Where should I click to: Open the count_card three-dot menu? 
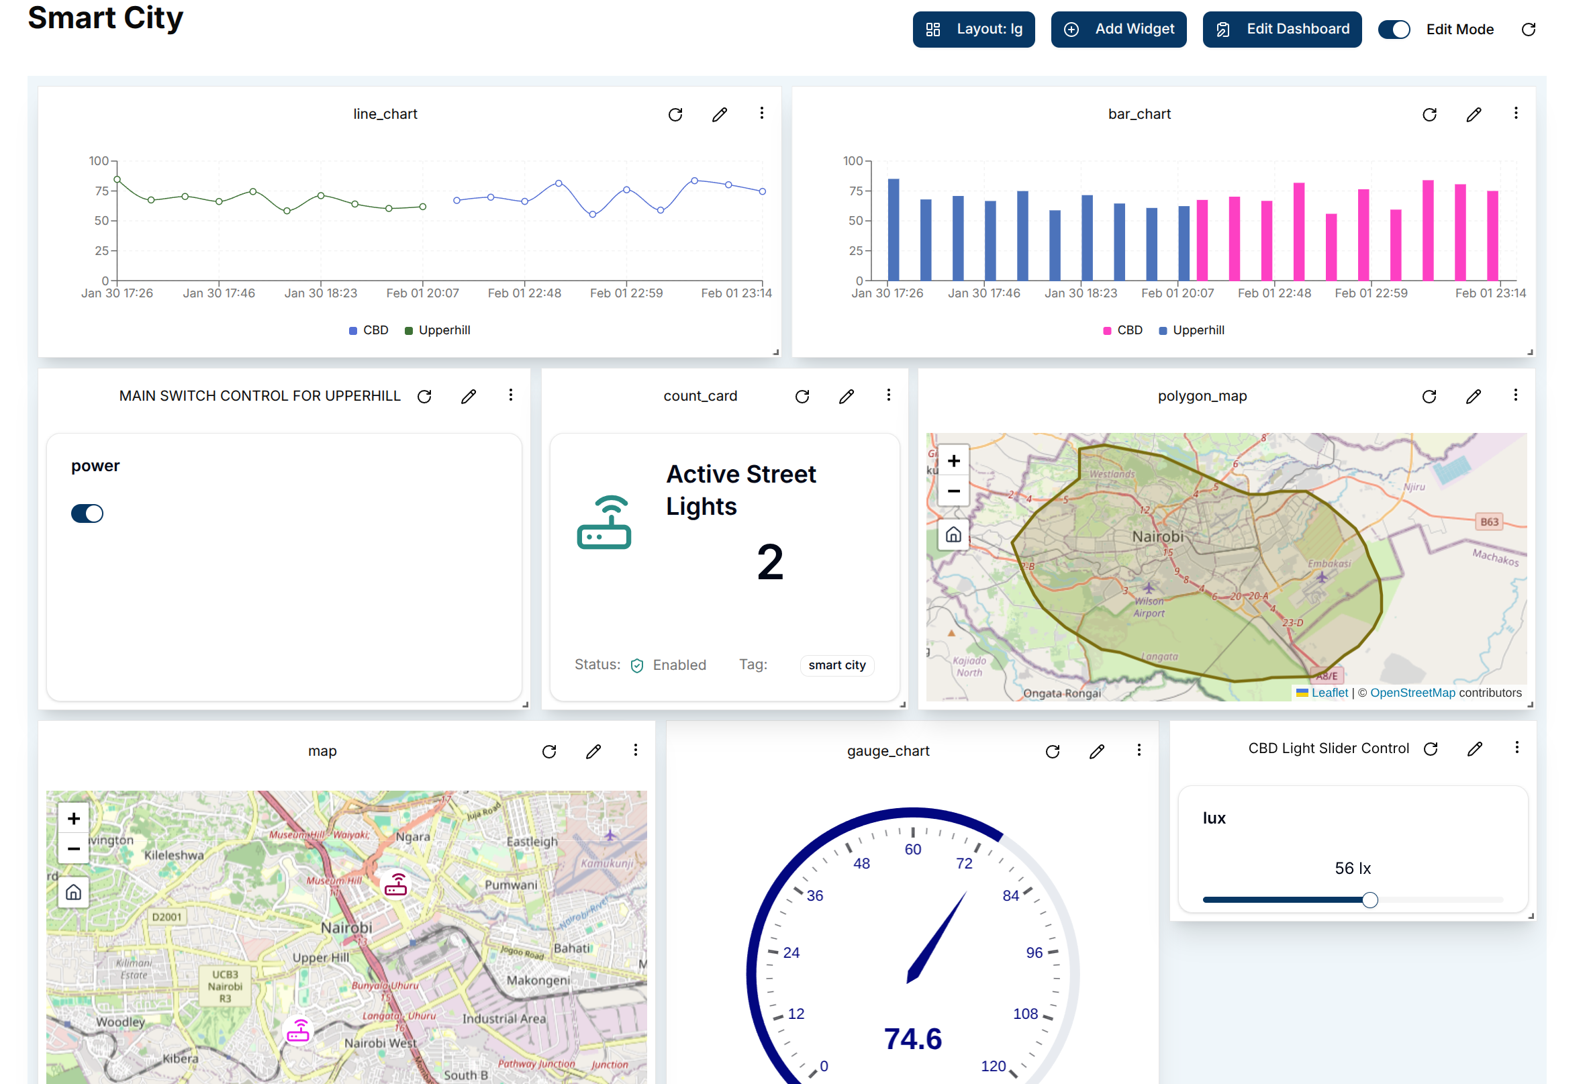(889, 396)
